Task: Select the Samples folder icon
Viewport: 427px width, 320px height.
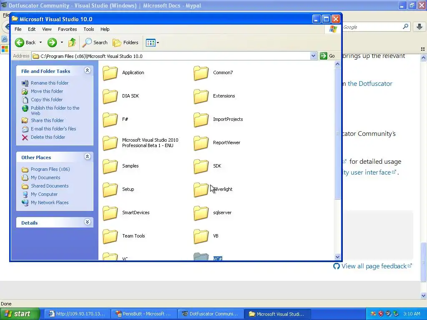Action: point(110,166)
